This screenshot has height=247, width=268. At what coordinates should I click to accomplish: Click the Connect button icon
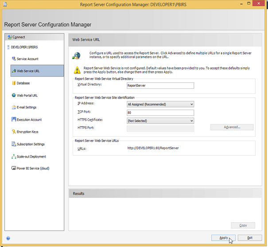tap(10, 37)
